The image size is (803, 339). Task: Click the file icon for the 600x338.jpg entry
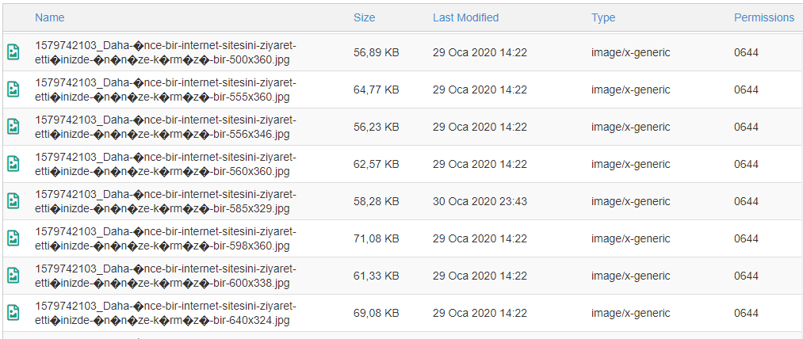tap(13, 276)
